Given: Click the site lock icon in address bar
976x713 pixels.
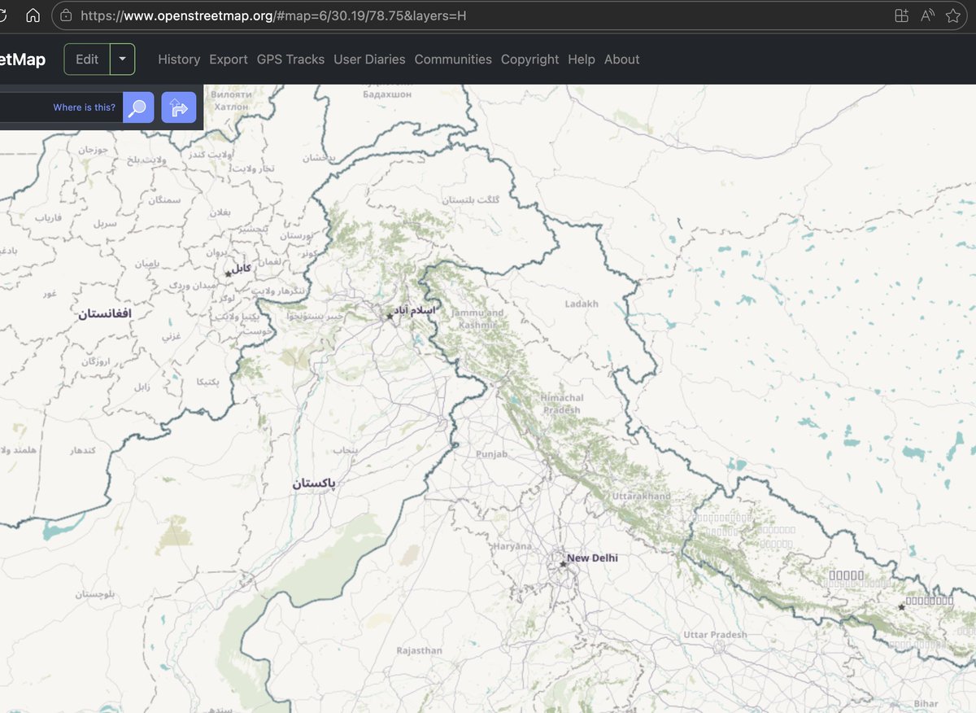Looking at the screenshot, I should pyautogui.click(x=66, y=15).
